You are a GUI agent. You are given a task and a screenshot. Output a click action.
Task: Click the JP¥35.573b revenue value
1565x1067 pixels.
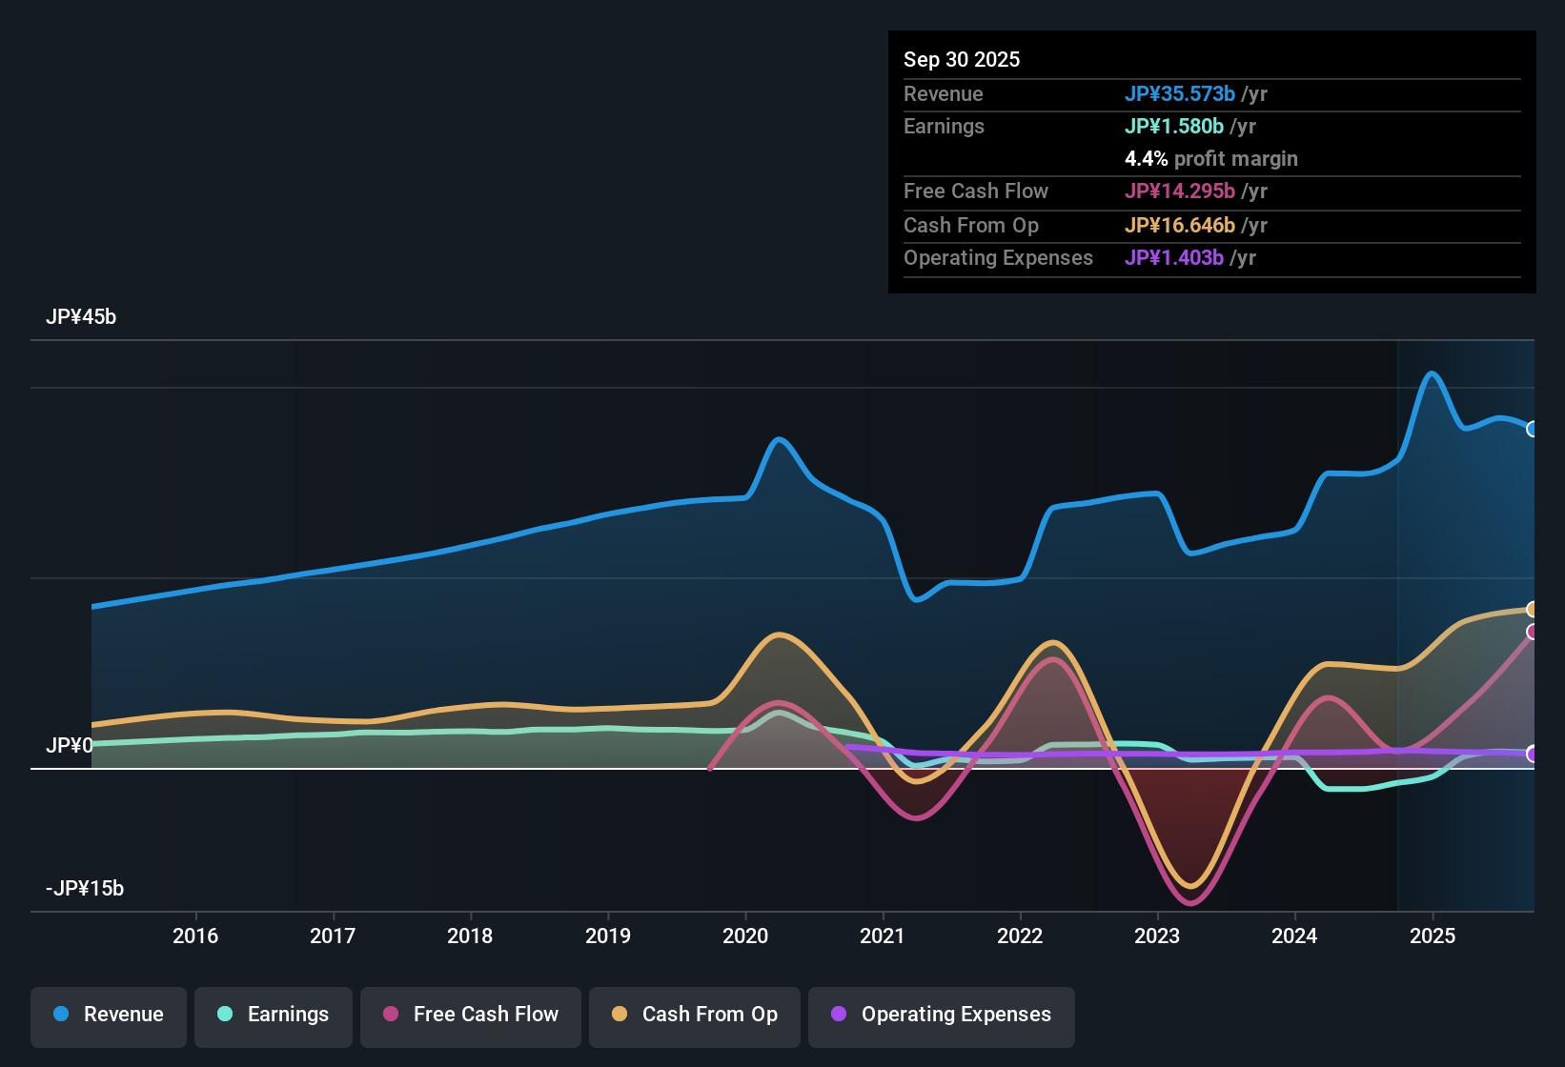(x=1181, y=93)
